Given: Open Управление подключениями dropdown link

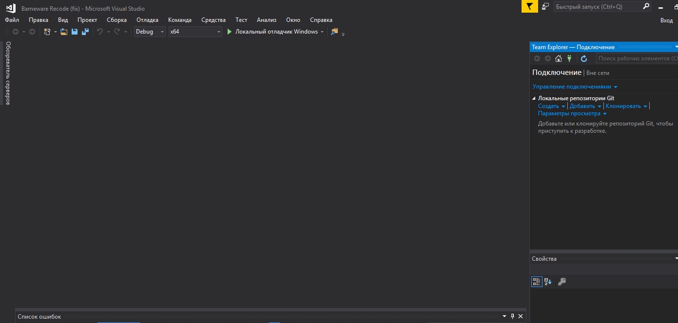Looking at the screenshot, I should point(575,87).
